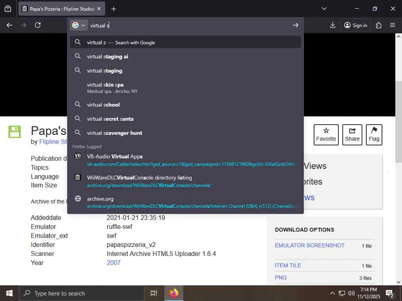Close the Papa's Pizzeria tab
The height and width of the screenshot is (301, 402).
[x=99, y=9]
